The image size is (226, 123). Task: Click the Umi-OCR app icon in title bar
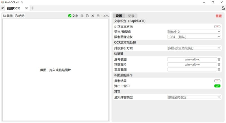point(3,2)
